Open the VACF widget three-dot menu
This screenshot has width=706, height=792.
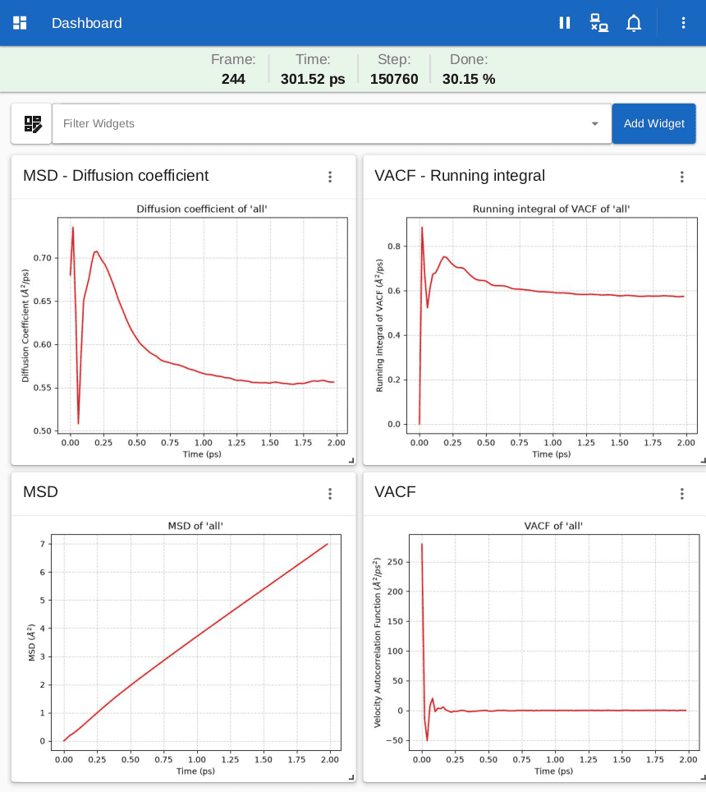coord(681,494)
